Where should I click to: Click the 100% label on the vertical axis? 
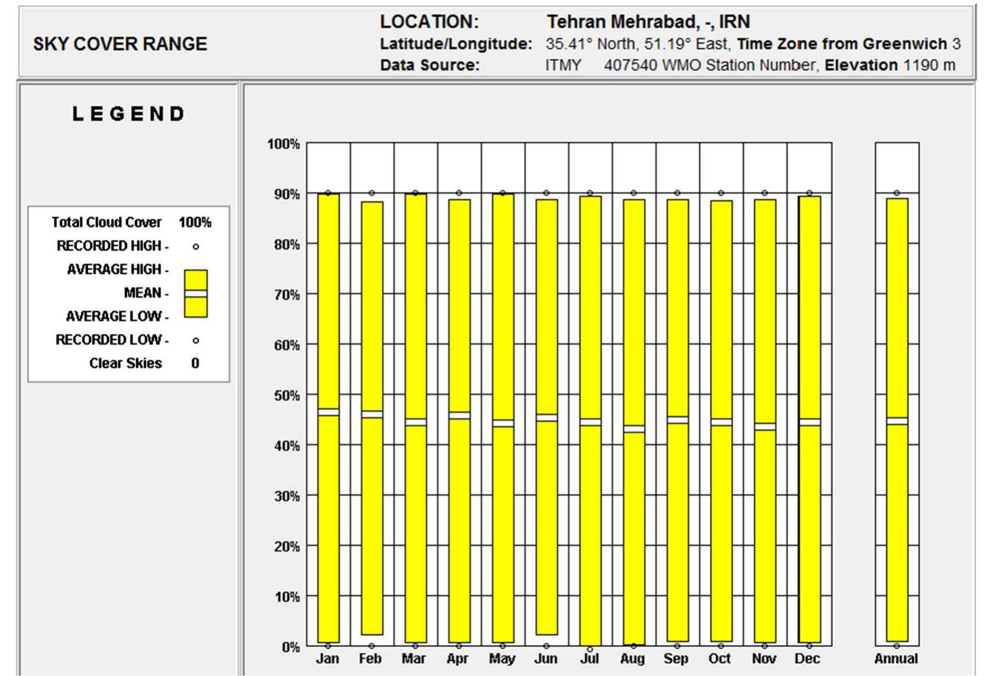pos(283,144)
